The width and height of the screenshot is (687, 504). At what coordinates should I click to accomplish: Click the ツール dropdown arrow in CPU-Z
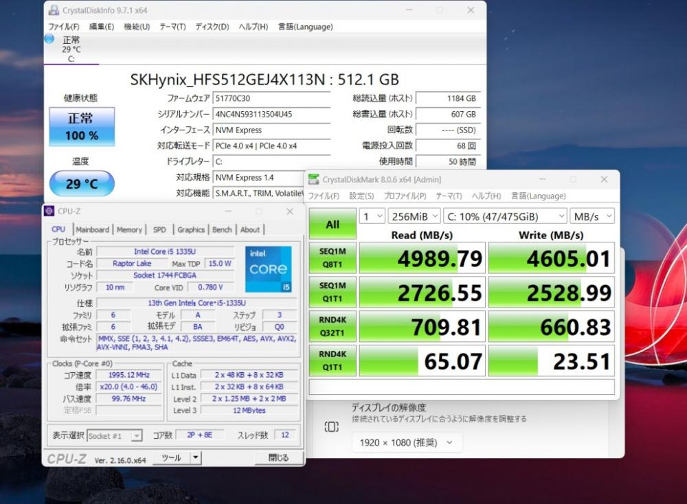click(x=196, y=457)
